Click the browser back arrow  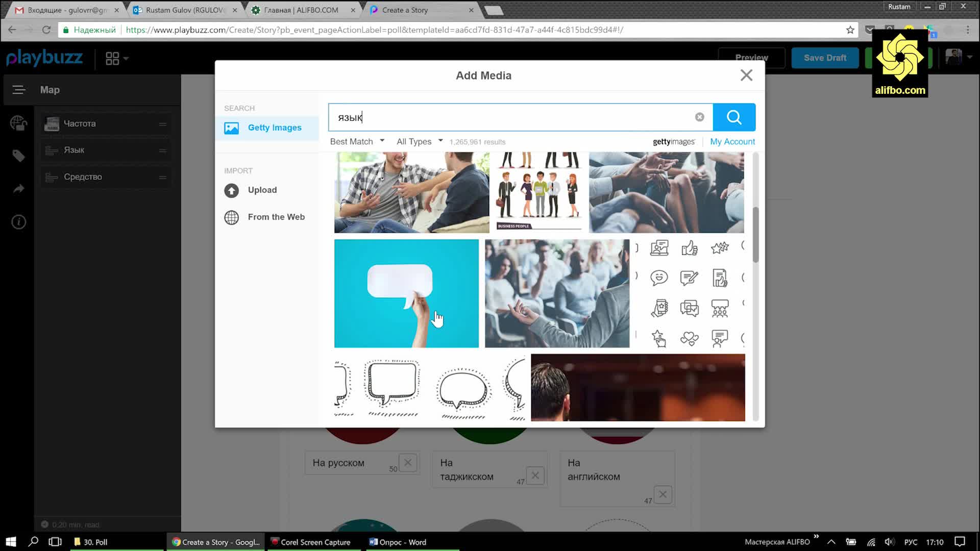point(12,30)
